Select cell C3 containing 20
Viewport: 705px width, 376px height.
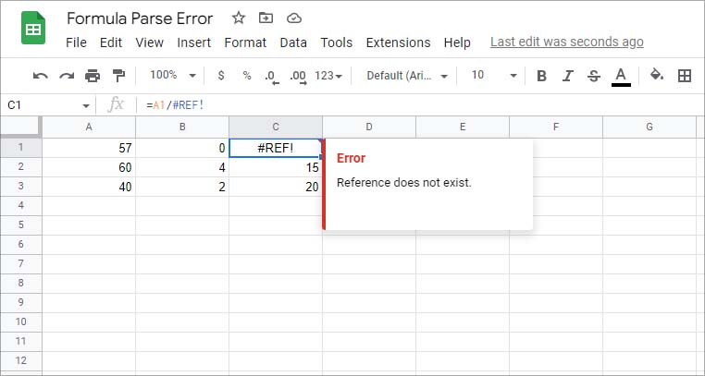(x=276, y=187)
